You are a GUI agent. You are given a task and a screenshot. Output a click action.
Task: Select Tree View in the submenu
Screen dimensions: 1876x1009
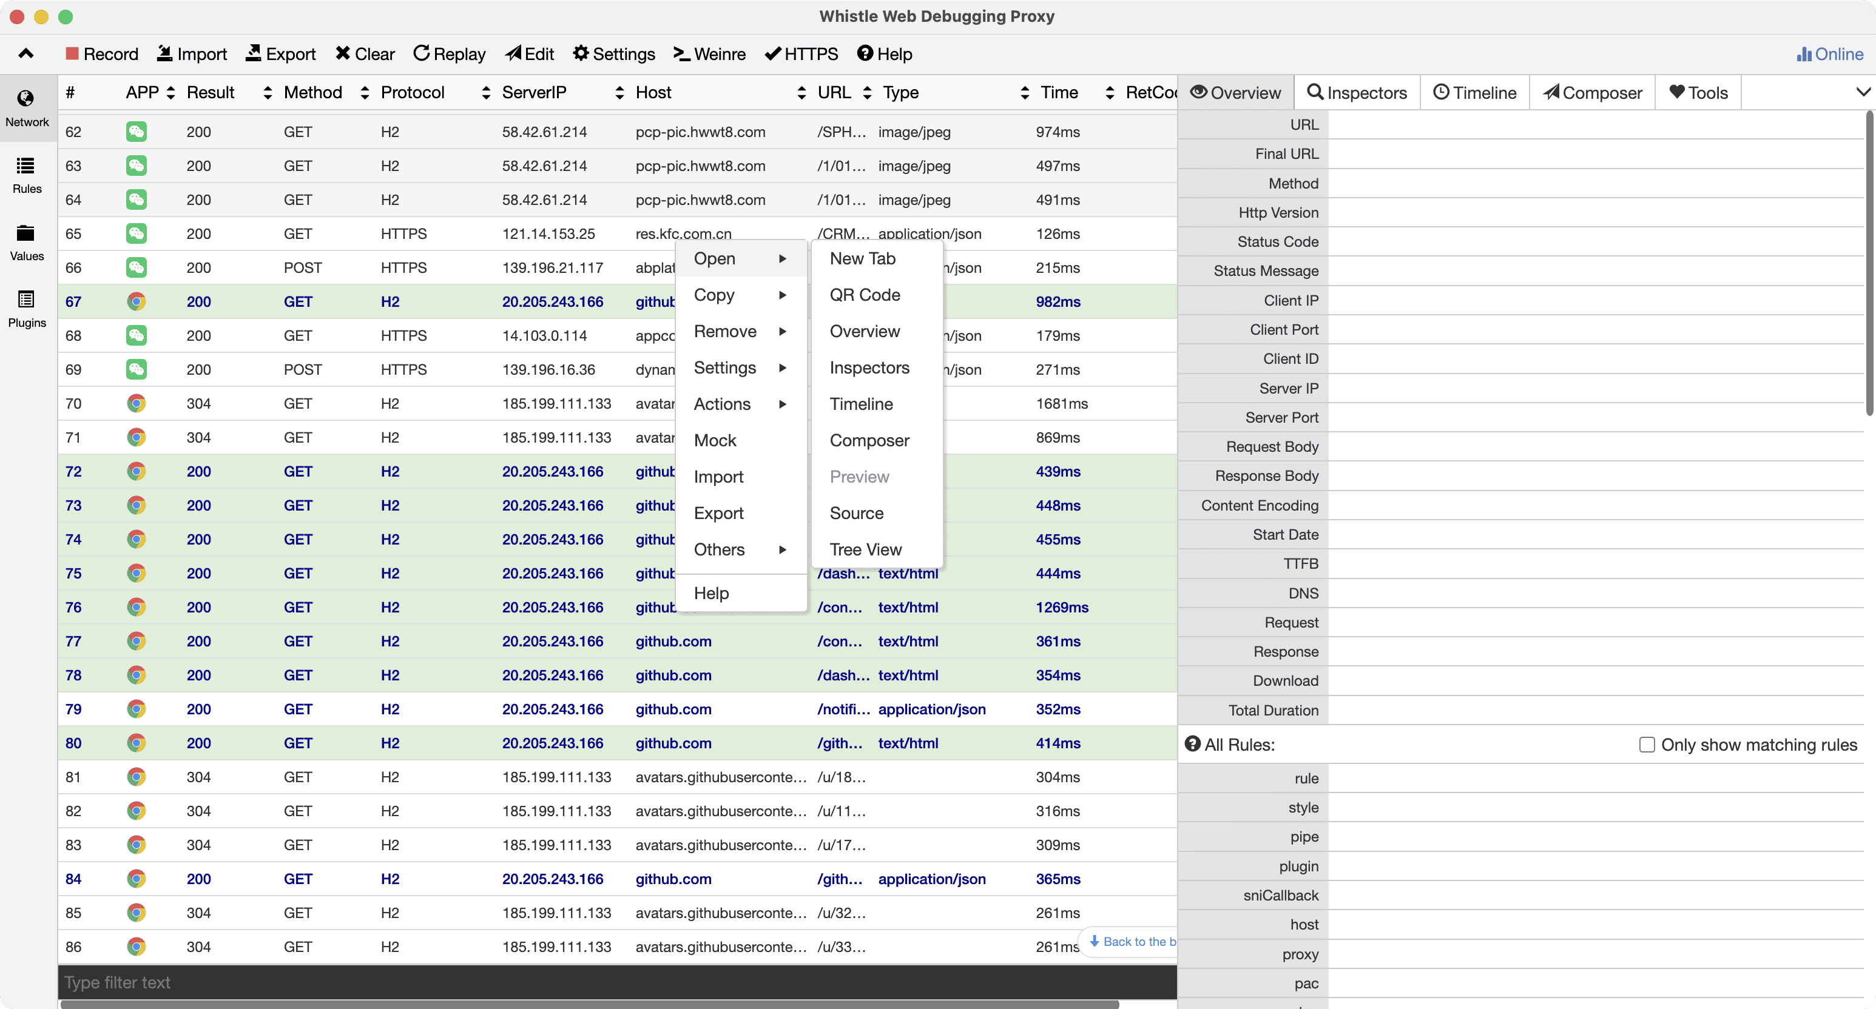point(877,549)
